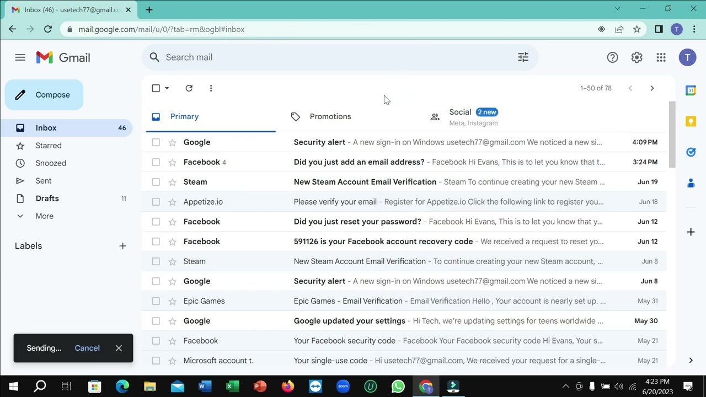Click the Gmail logo
The height and width of the screenshot is (397, 706).
click(63, 57)
